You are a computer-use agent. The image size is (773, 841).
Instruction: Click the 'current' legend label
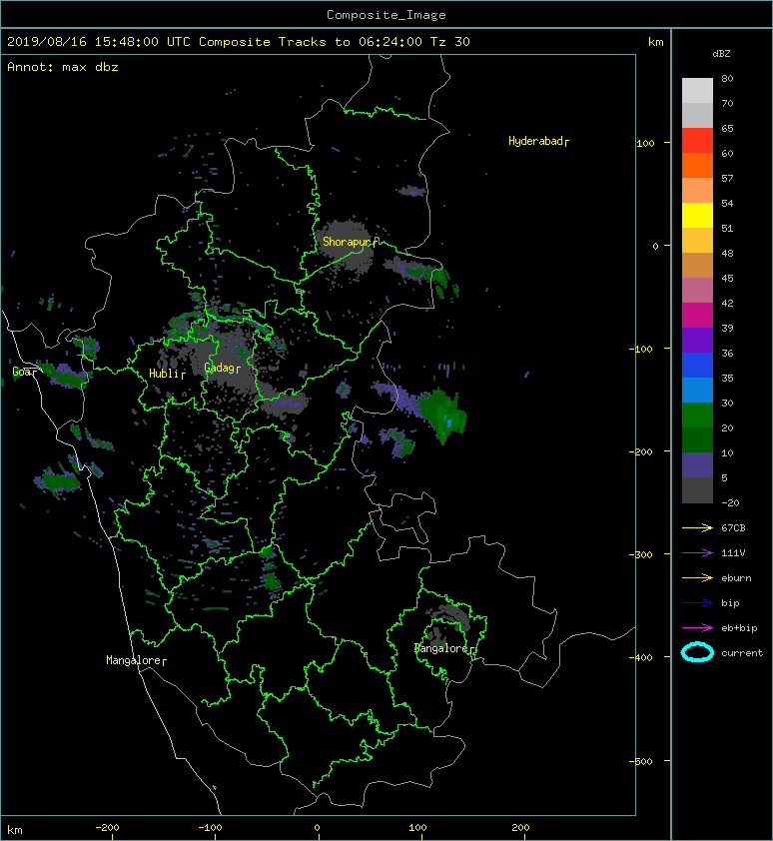point(742,653)
